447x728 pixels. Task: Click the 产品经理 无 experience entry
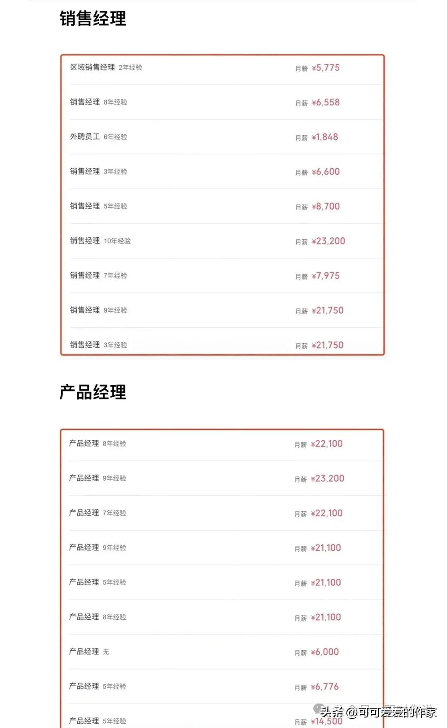click(x=89, y=652)
